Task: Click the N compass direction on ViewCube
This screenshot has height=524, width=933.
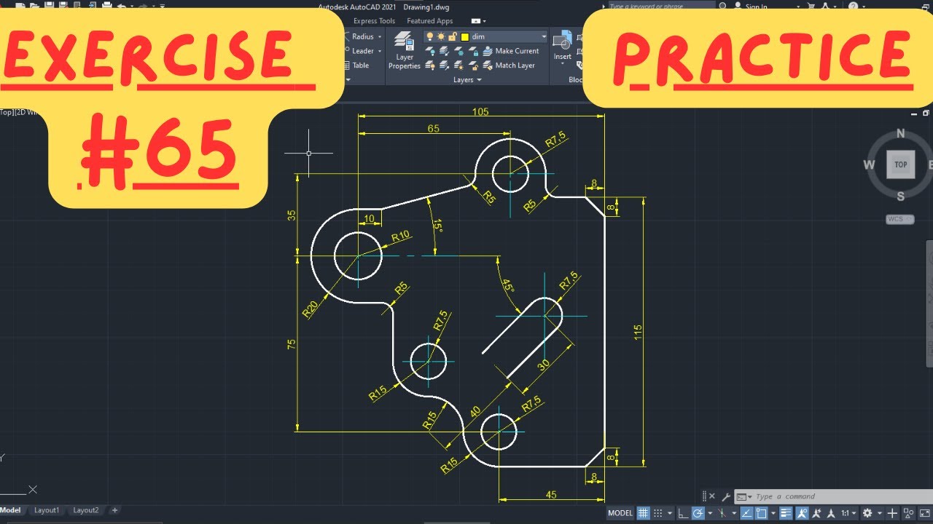Action: [900, 133]
